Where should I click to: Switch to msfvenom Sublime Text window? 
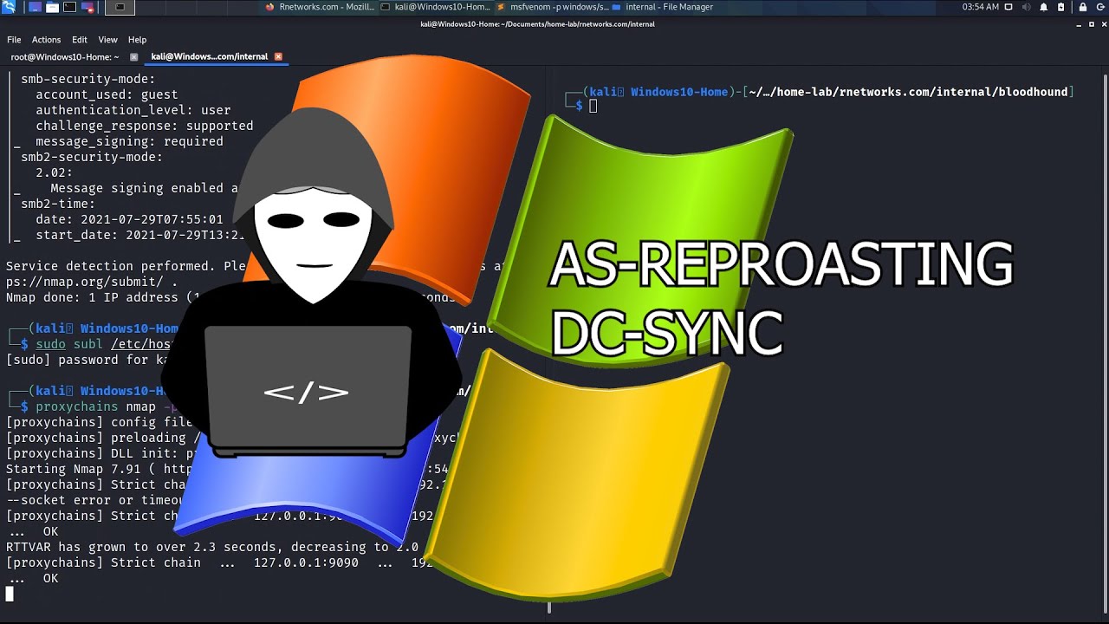[x=553, y=7]
